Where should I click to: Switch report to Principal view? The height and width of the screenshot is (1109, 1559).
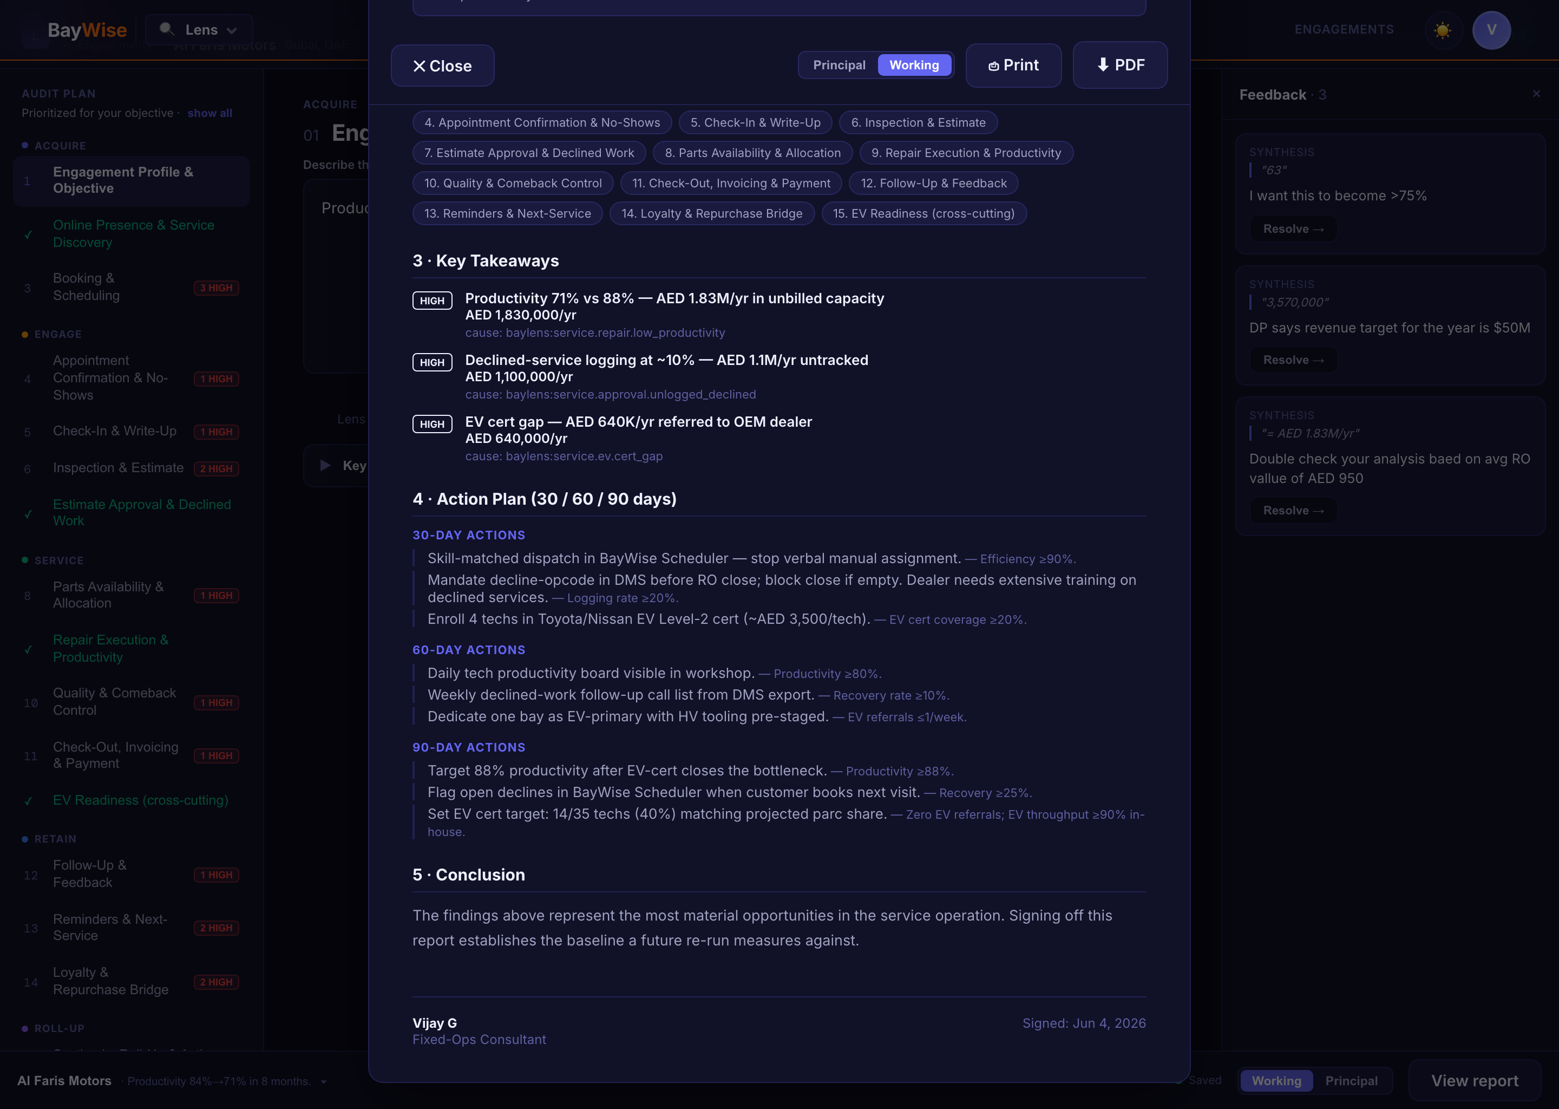click(839, 65)
